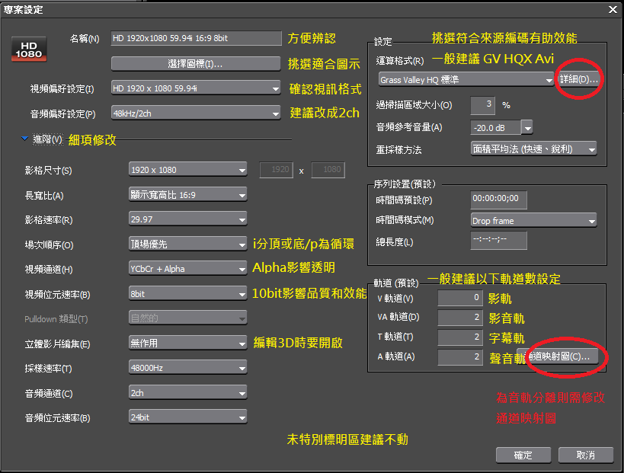Open the 音頻偏好設定 dropdown
624x473 pixels.
(196, 113)
